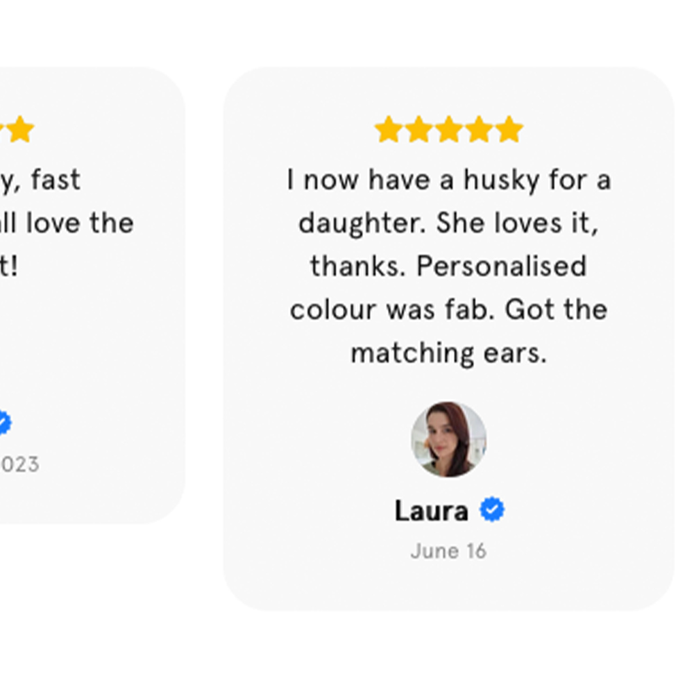Click the "fast" text on the left card

(x=56, y=180)
